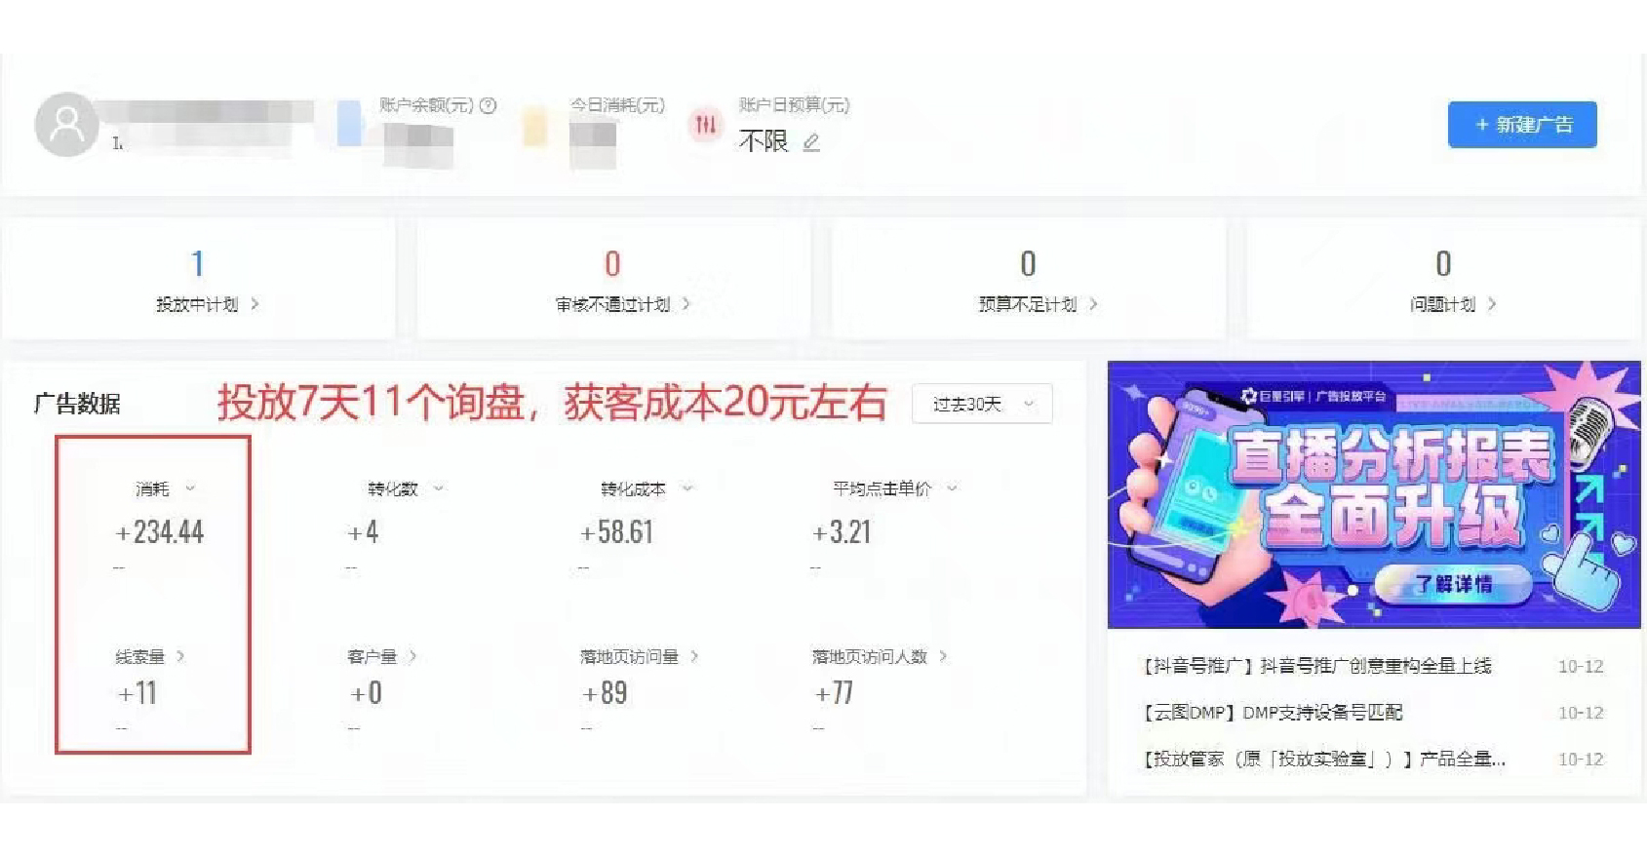Click help icon beside 账户余额(元)
Image resolution: width=1647 pixels, height=858 pixels.
[x=489, y=105]
